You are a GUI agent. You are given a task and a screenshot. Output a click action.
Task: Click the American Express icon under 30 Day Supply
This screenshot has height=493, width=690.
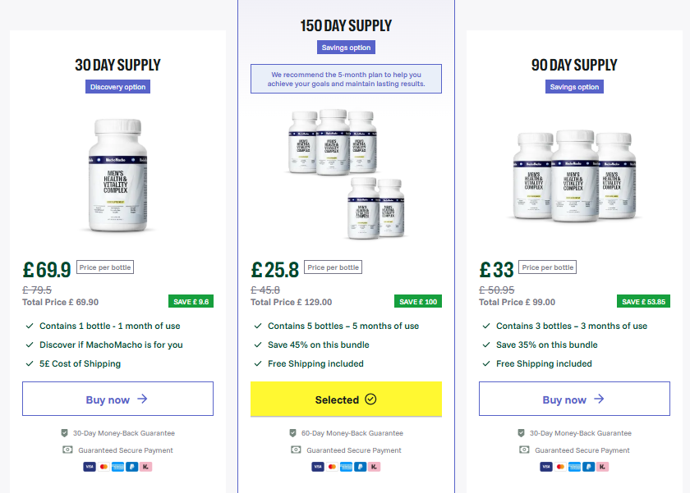click(117, 467)
